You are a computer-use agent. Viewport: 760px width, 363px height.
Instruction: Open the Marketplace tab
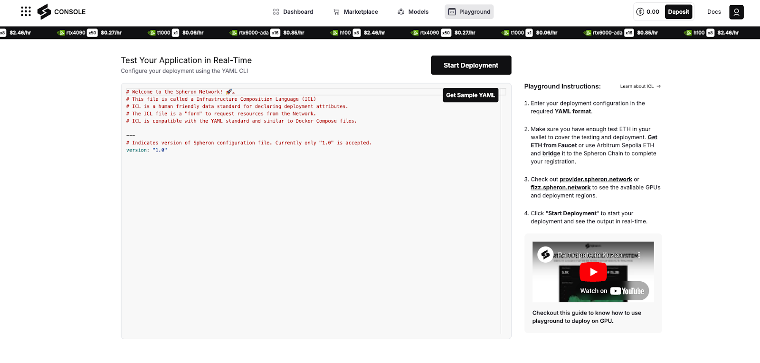[x=356, y=12]
